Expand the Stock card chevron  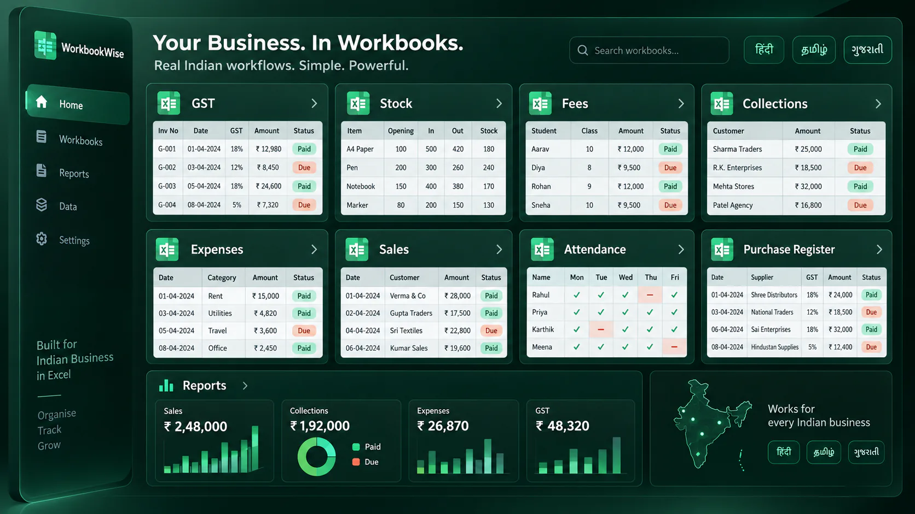[499, 103]
